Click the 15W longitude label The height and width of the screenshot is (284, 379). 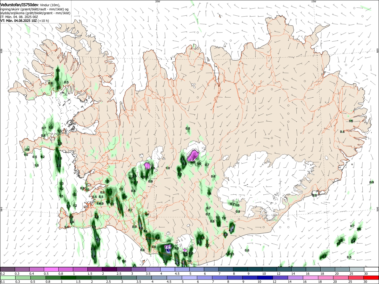(314, 1)
